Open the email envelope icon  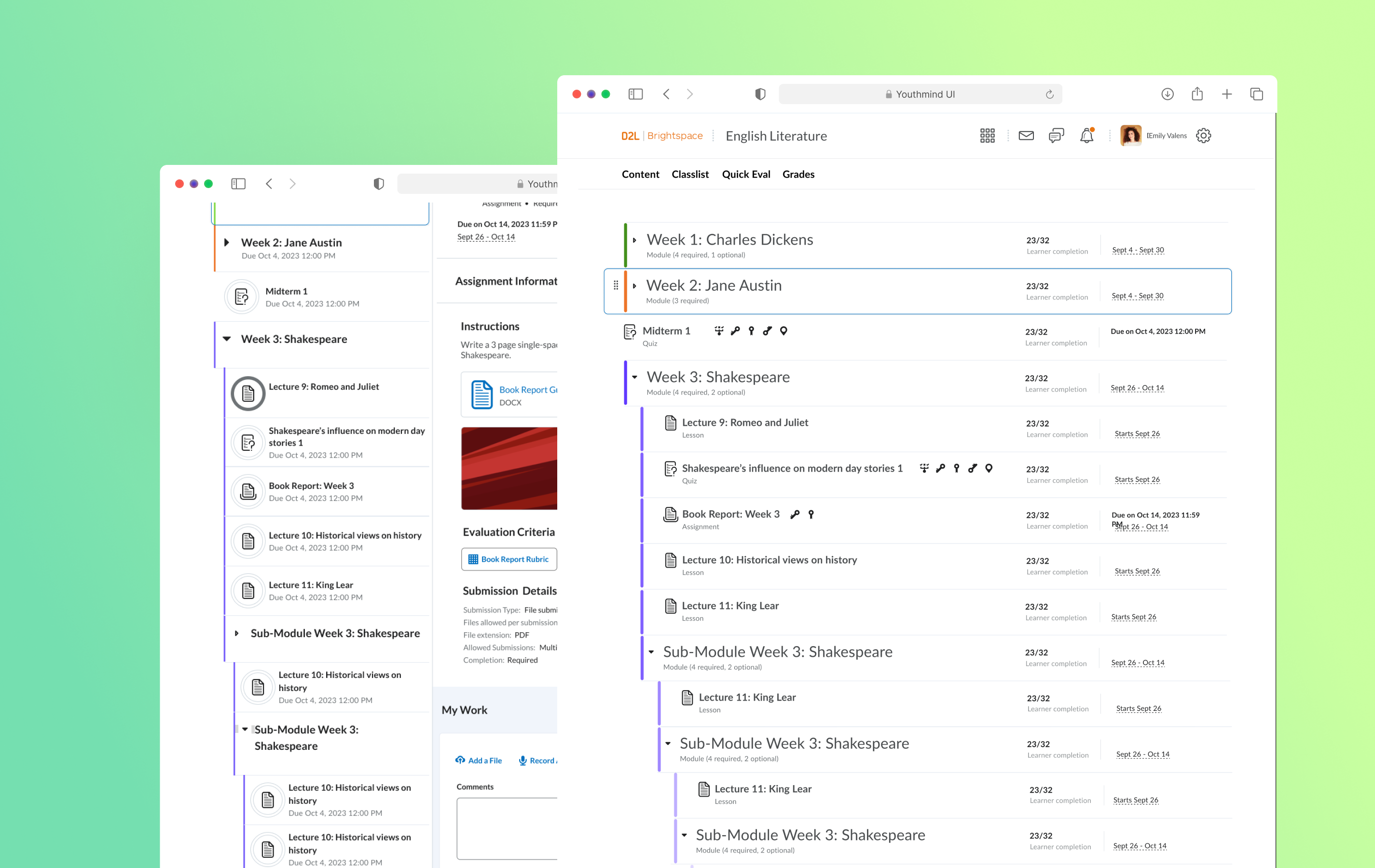click(1026, 136)
